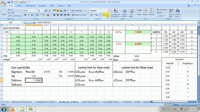Toggle Underline formatting
This screenshot has width=200, height=112.
pos(32,15)
